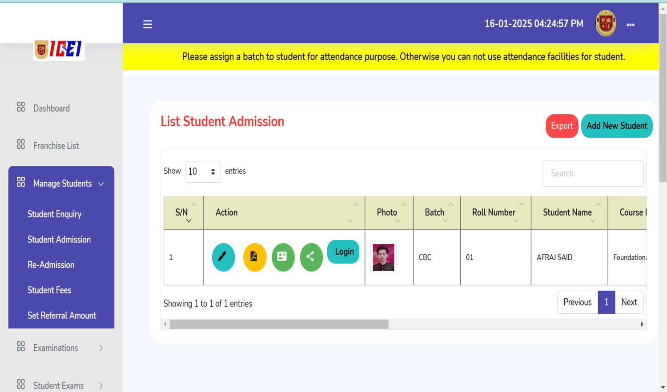Open the Show entries count dropdown
This screenshot has width=667, height=392.
[x=203, y=172]
